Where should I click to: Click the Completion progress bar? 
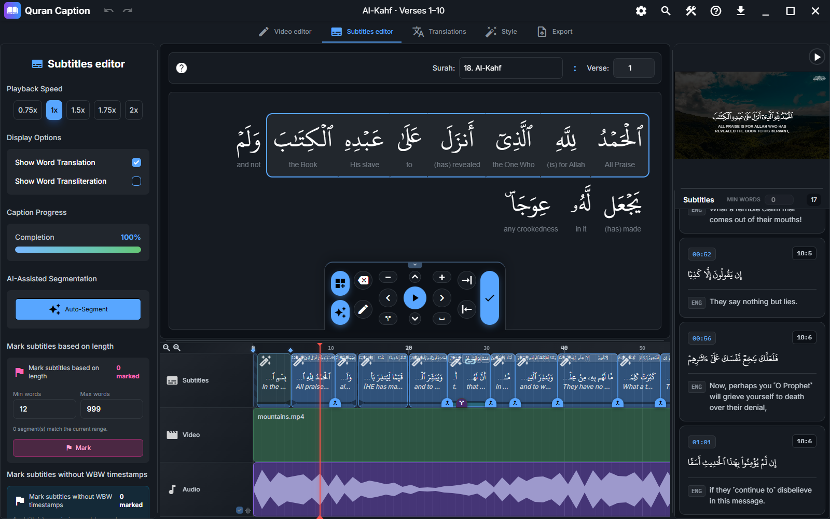tap(78, 250)
